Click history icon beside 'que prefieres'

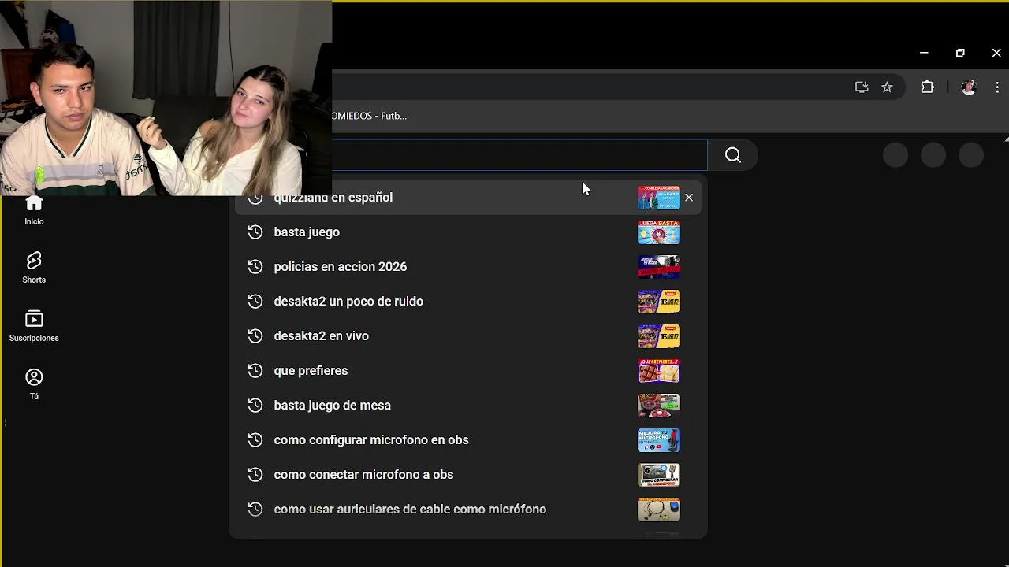coord(255,370)
